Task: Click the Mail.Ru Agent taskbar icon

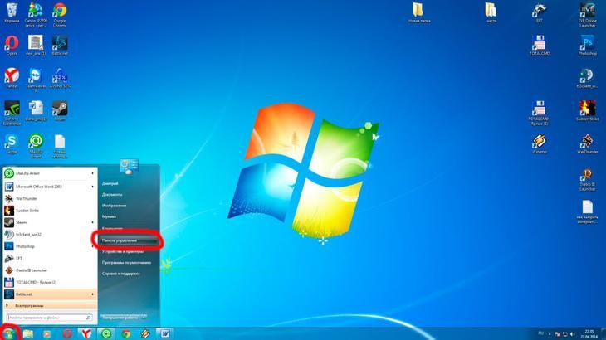Action: pyautogui.click(x=106, y=334)
